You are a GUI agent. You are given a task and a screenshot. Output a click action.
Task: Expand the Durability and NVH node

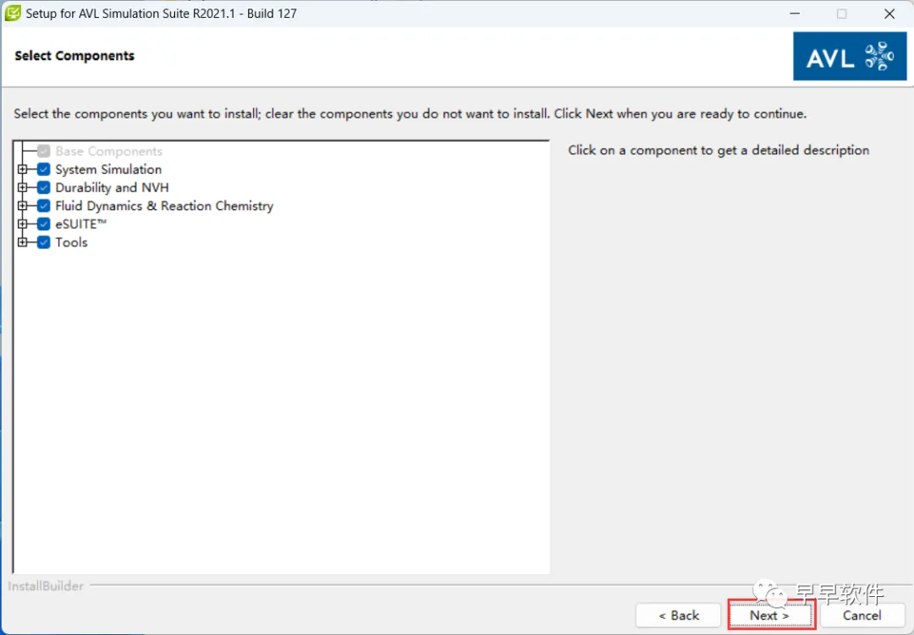pyautogui.click(x=23, y=188)
